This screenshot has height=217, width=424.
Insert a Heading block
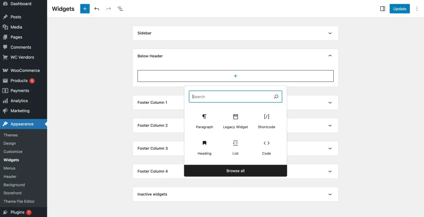(x=204, y=148)
